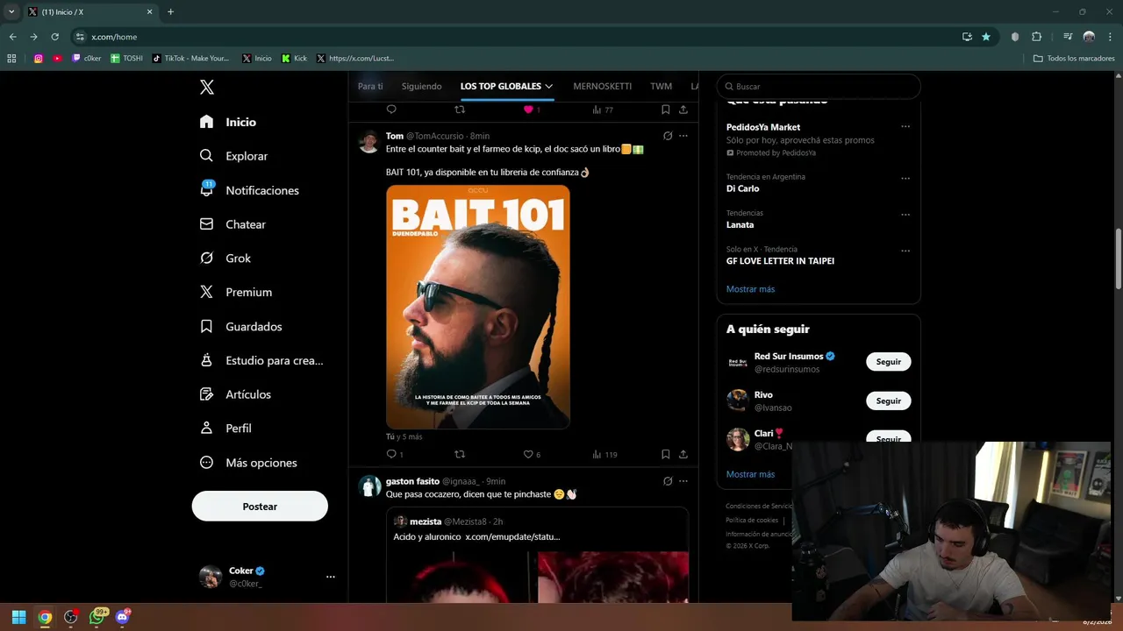The width and height of the screenshot is (1123, 631).
Task: Open the Premium X icon
Action: click(206, 292)
